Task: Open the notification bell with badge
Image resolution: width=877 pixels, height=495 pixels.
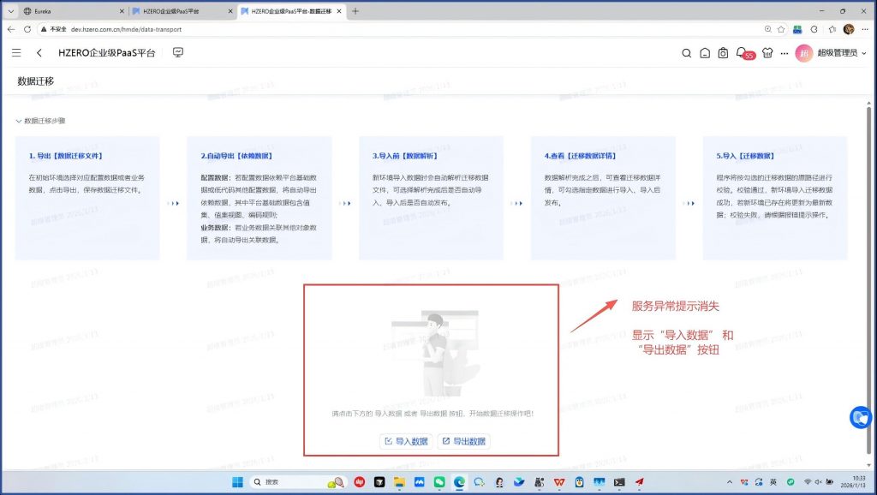Action: 742,53
